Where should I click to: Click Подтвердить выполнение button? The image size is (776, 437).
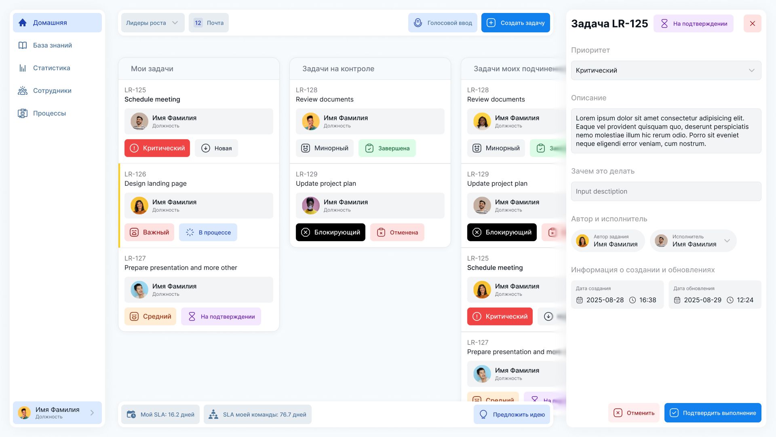[713, 413]
